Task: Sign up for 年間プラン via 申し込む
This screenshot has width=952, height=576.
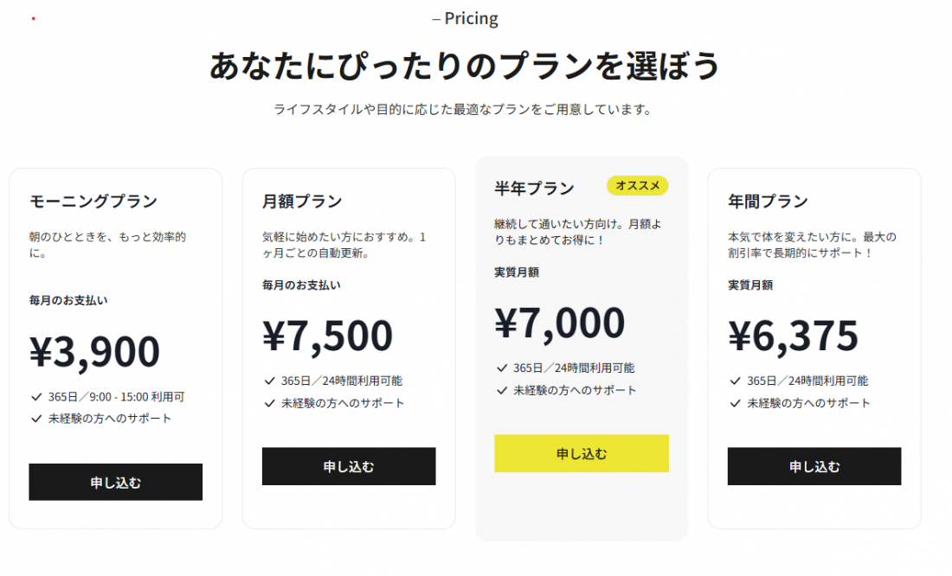Action: coord(814,466)
